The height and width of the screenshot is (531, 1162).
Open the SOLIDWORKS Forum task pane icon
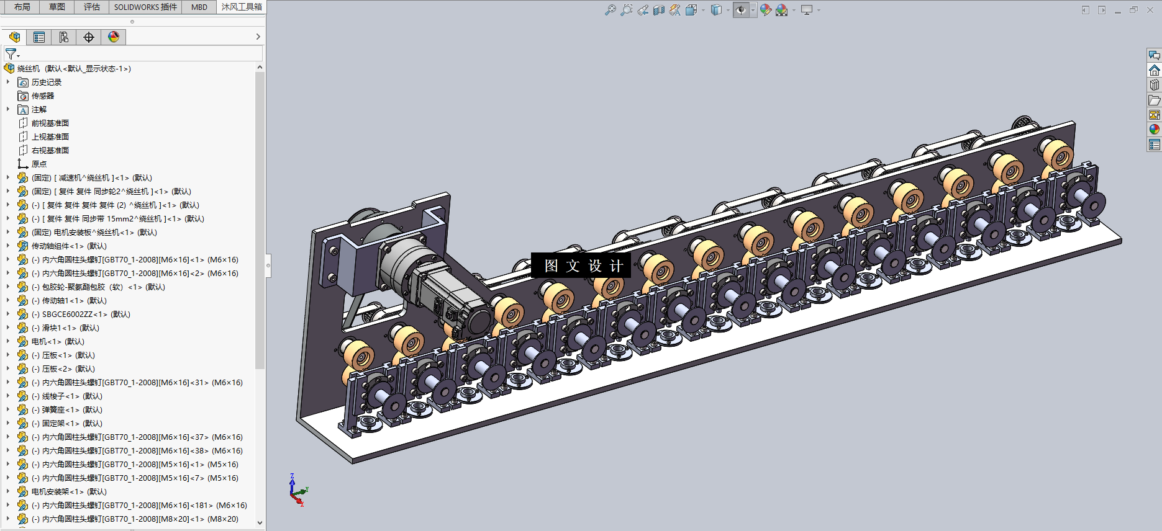coord(1154,55)
